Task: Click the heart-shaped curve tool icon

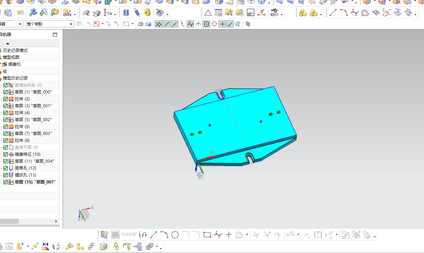Action: coord(365,13)
